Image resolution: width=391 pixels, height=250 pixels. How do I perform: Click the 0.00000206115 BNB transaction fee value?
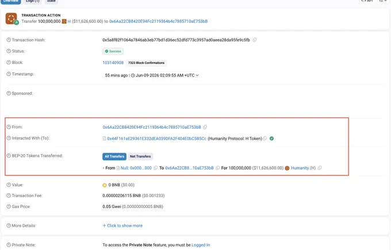coord(122,195)
